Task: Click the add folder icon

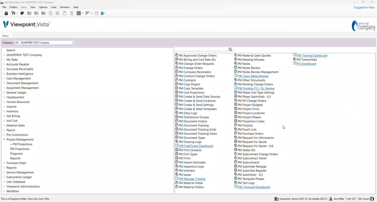Action: [29, 13]
